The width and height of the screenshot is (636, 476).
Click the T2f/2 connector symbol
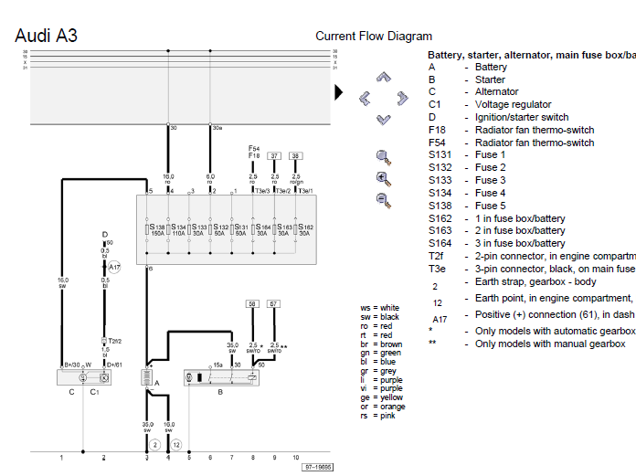pos(104,341)
